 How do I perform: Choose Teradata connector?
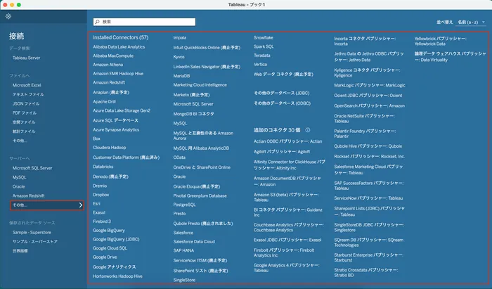[x=261, y=56]
